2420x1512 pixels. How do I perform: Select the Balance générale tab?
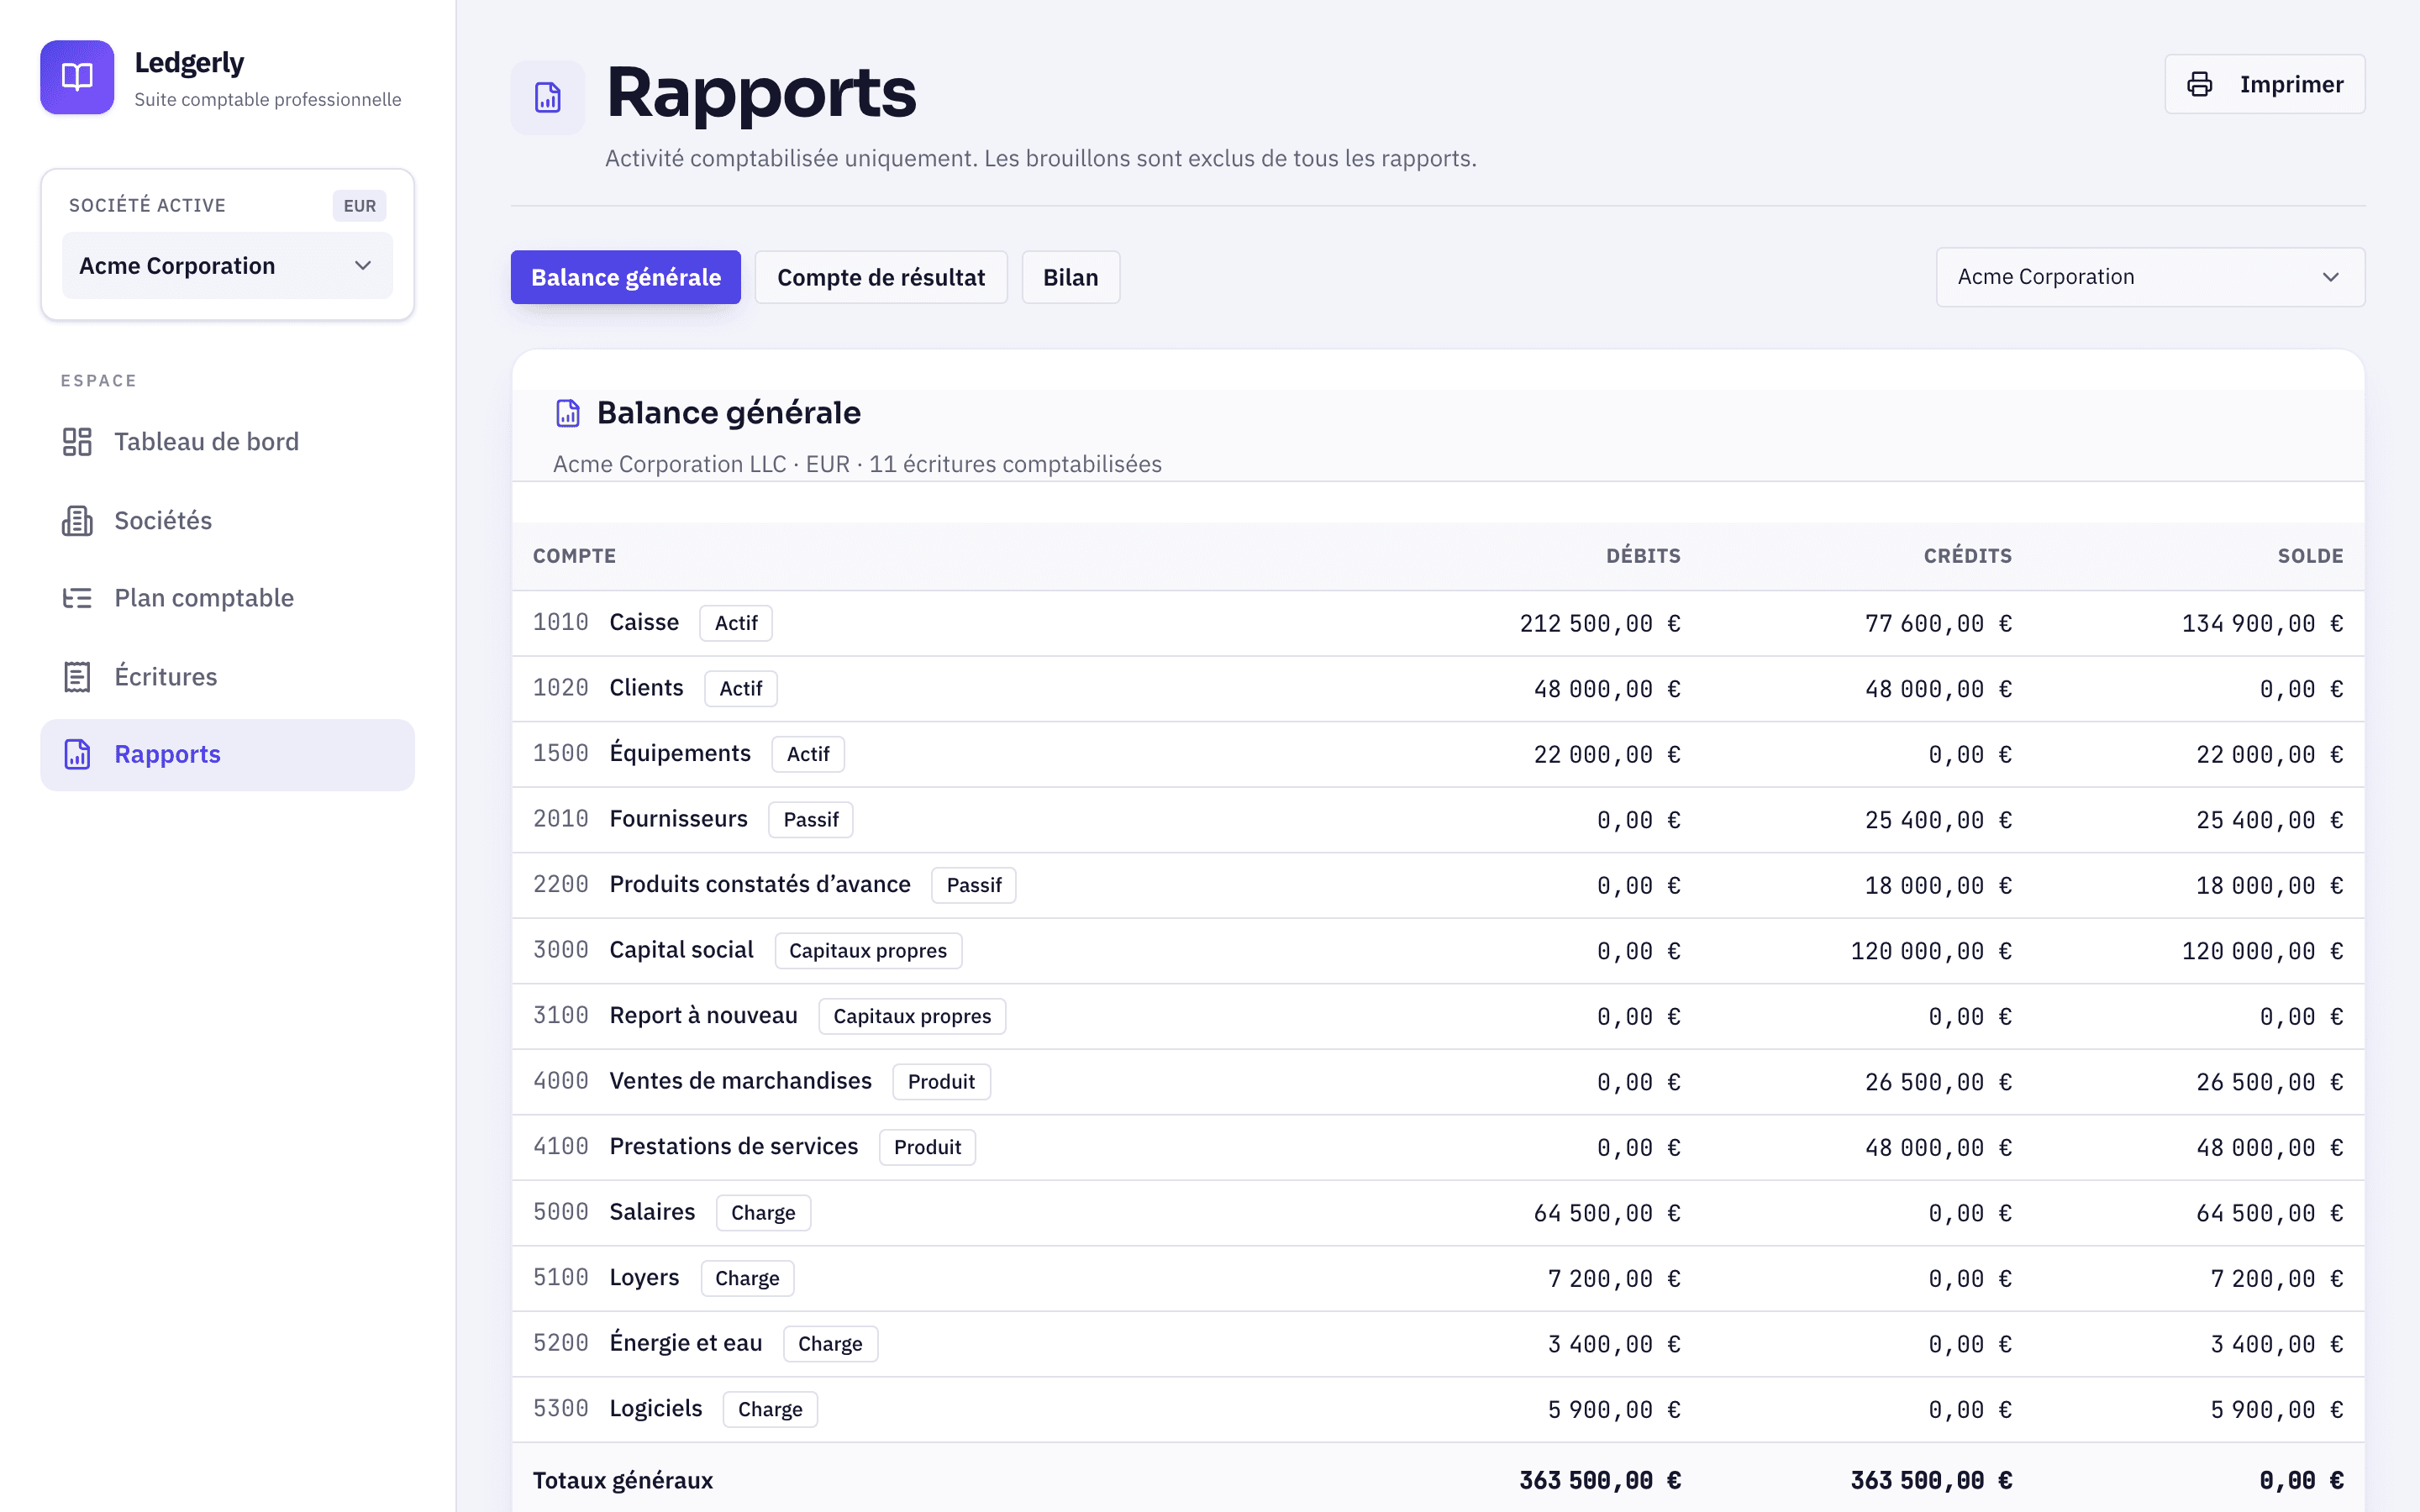click(x=626, y=277)
